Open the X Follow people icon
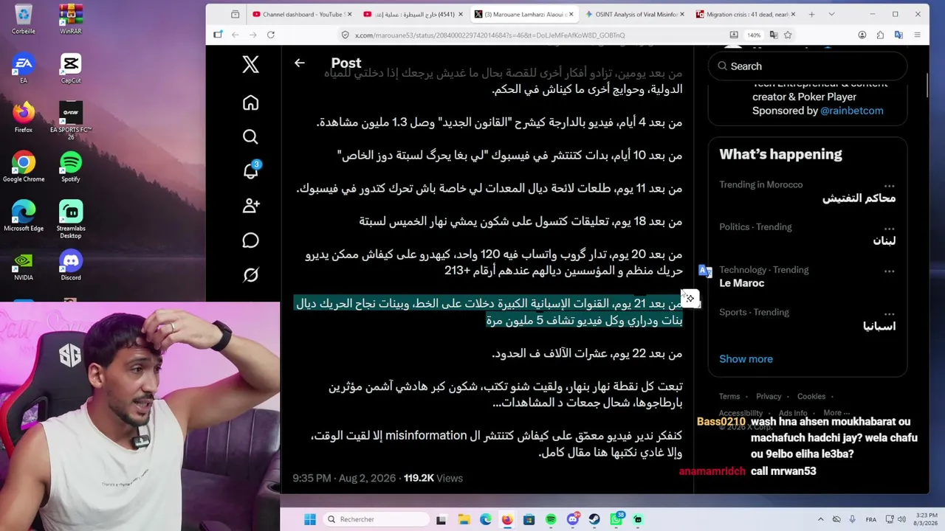The image size is (945, 531). [251, 206]
